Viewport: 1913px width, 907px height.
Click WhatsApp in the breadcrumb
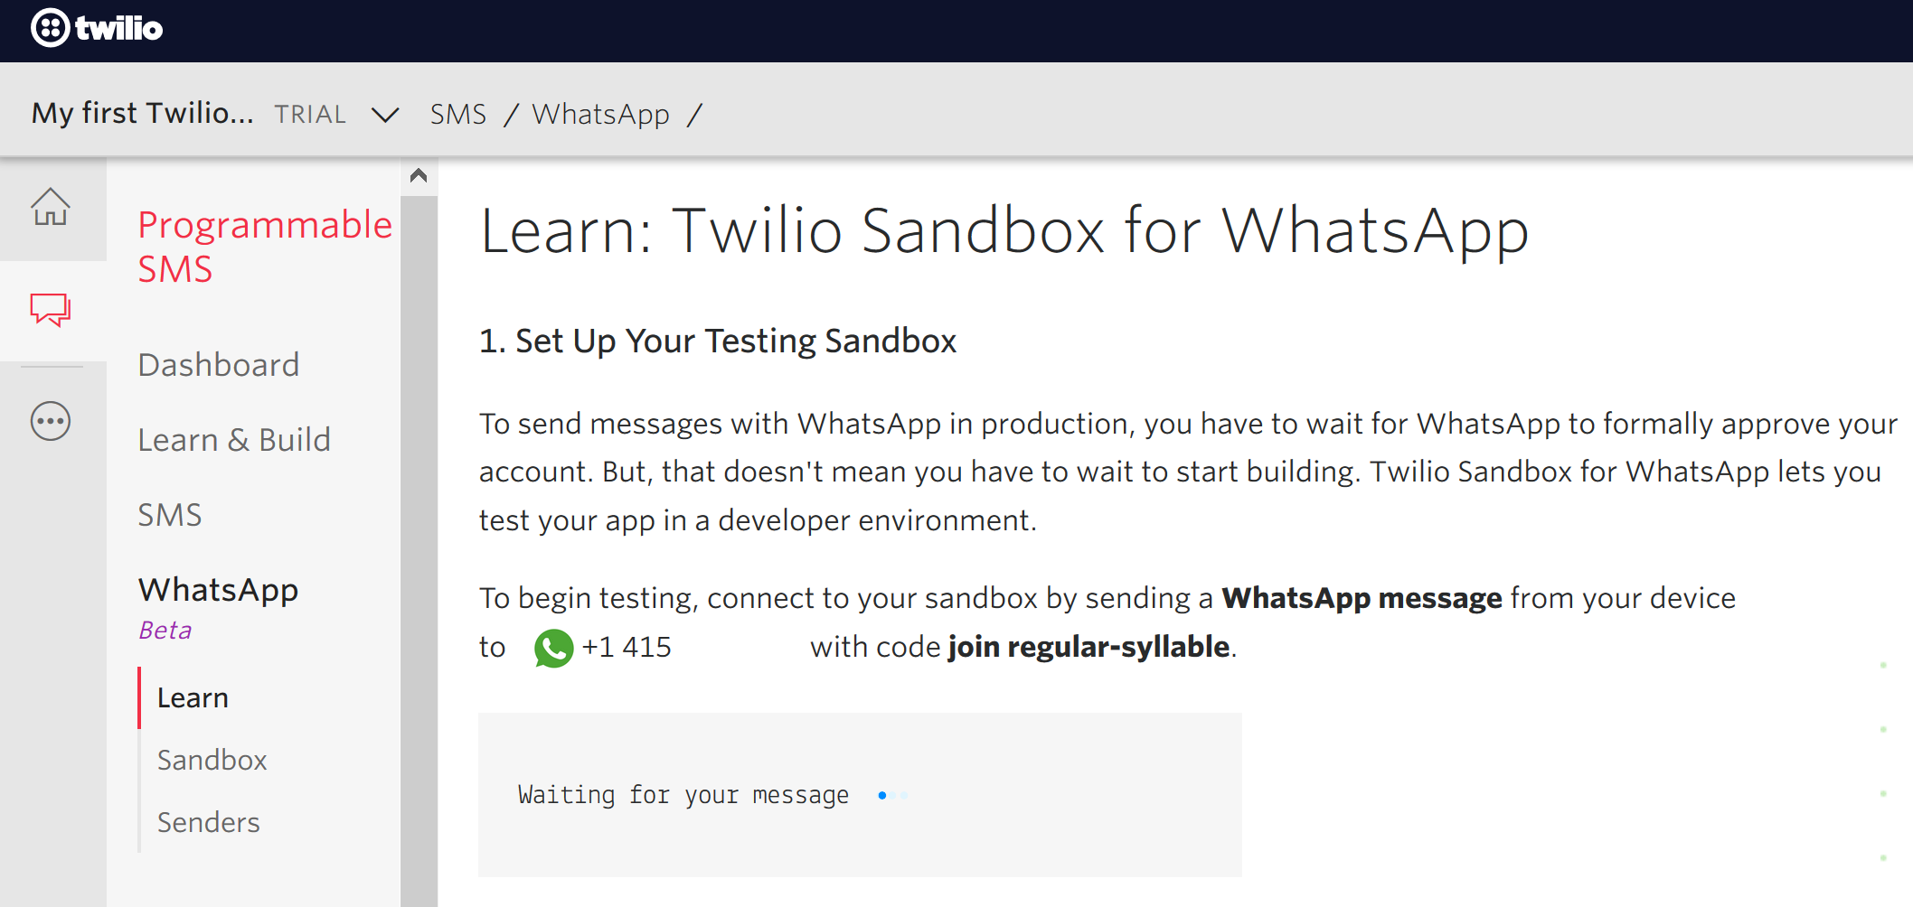click(x=600, y=115)
